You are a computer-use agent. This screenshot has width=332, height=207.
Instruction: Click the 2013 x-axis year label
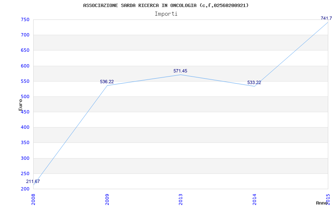(181, 199)
